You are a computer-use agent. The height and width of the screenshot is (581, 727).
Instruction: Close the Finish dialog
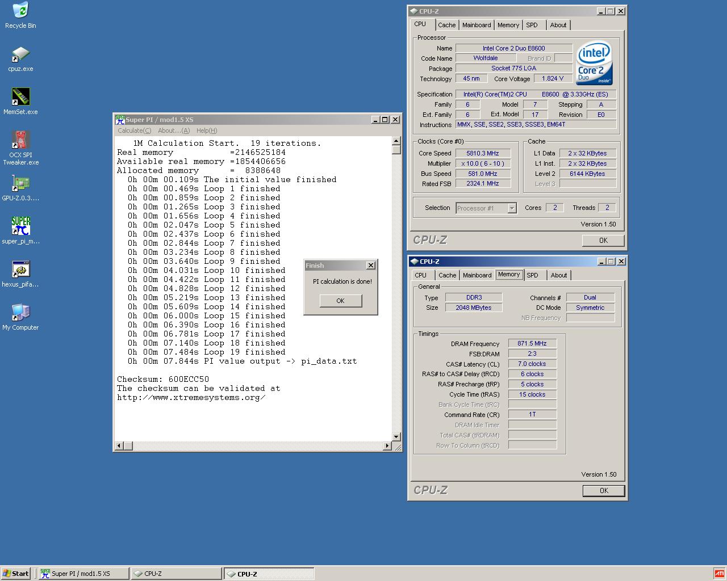[x=371, y=265]
